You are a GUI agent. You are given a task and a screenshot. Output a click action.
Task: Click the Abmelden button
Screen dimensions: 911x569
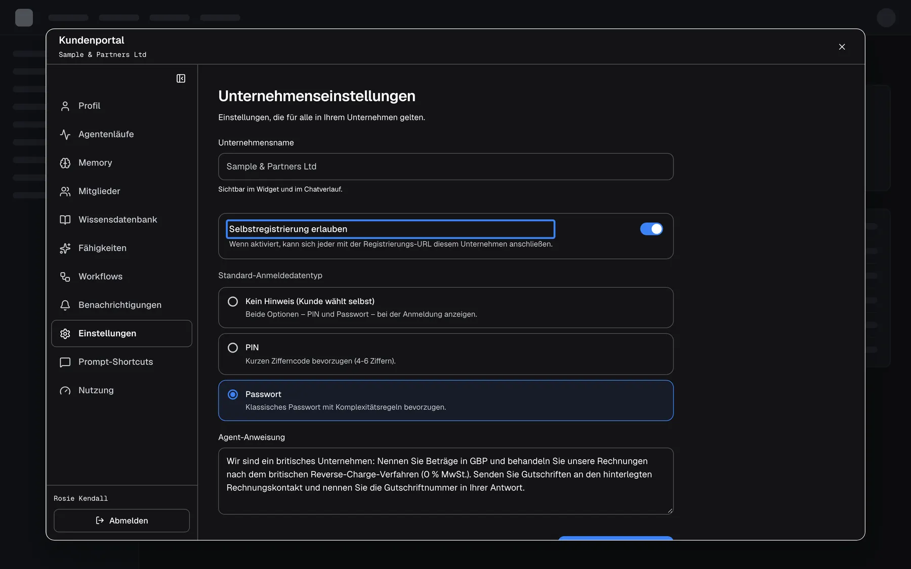pyautogui.click(x=121, y=520)
